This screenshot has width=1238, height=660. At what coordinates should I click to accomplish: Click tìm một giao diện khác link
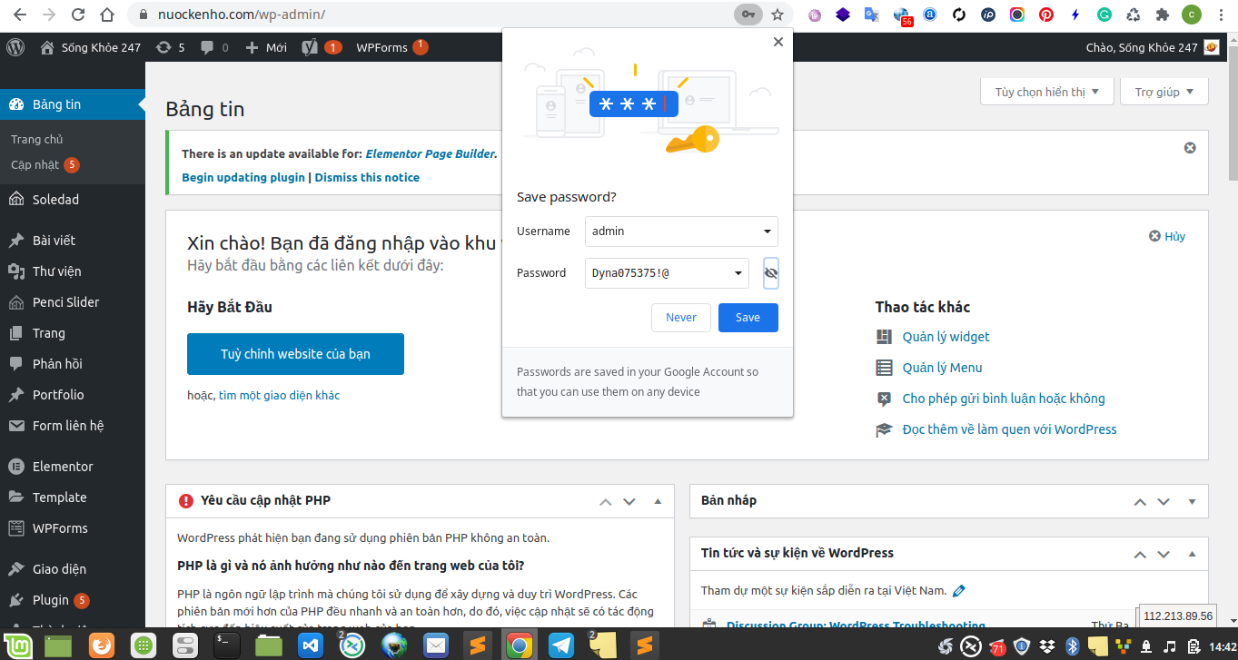279,396
